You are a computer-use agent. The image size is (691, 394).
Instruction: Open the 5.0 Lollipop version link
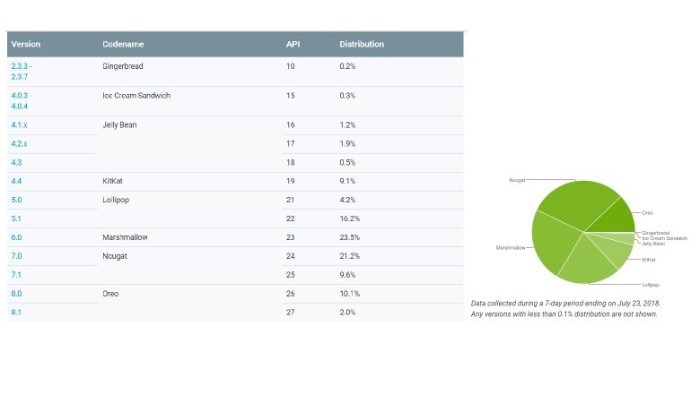coord(15,199)
